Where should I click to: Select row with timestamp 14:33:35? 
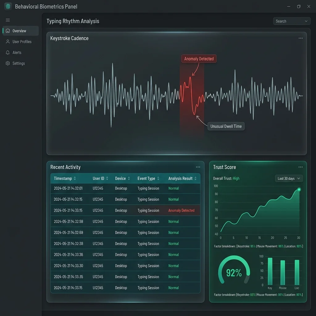pyautogui.click(x=125, y=277)
